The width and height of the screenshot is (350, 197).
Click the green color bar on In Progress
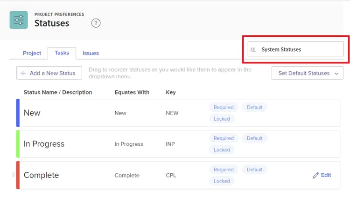tap(18, 144)
